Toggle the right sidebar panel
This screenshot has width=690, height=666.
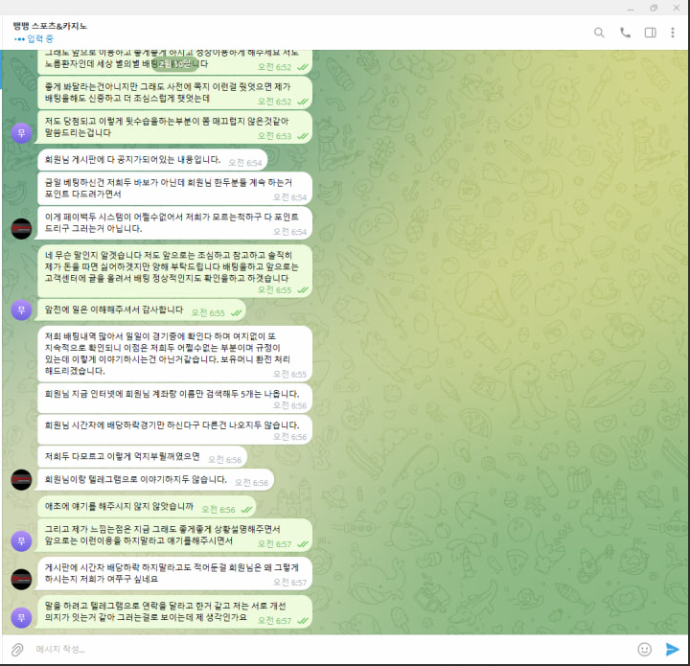click(650, 33)
